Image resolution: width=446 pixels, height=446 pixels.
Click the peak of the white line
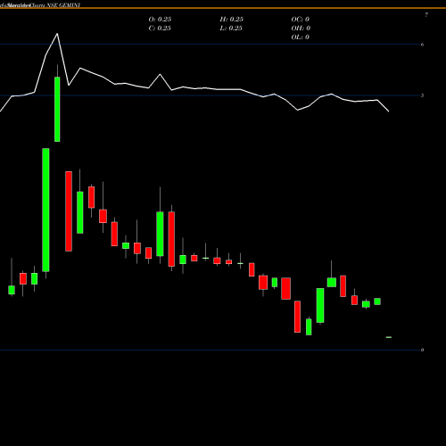pos(57,34)
